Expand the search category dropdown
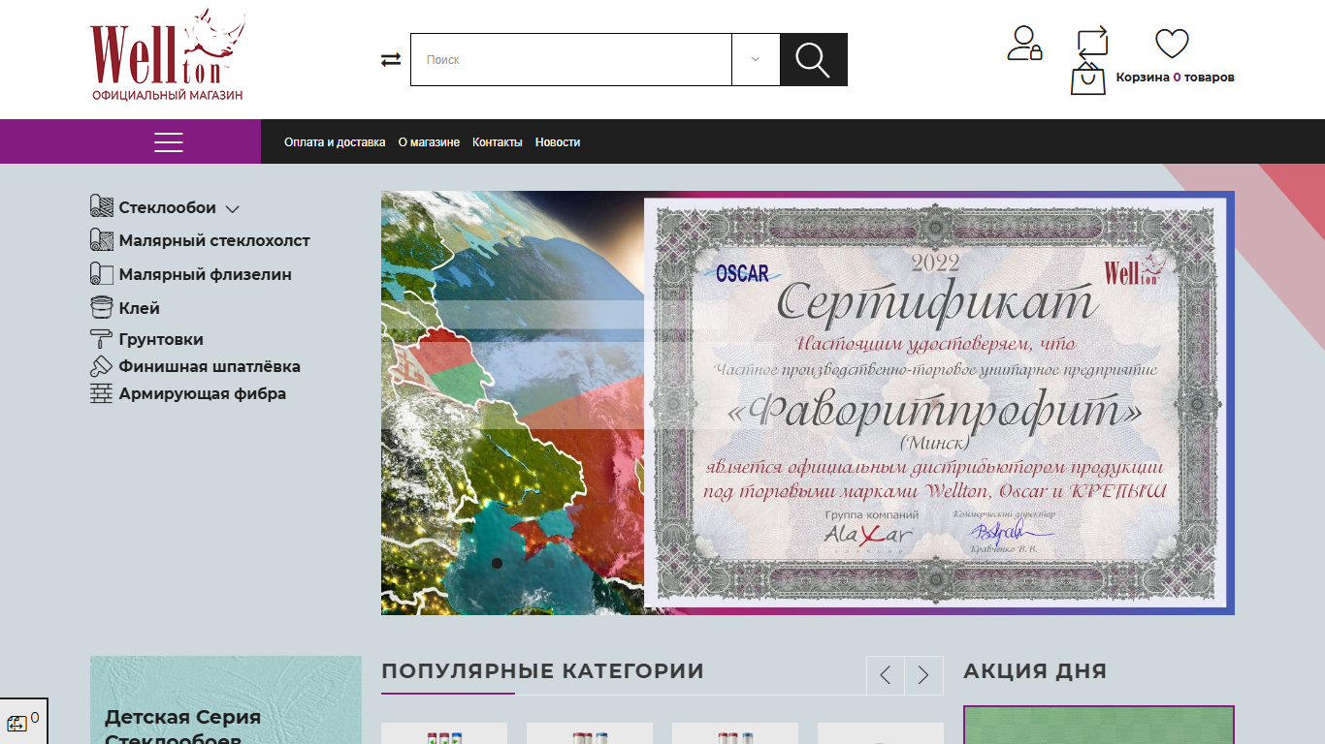 756,60
